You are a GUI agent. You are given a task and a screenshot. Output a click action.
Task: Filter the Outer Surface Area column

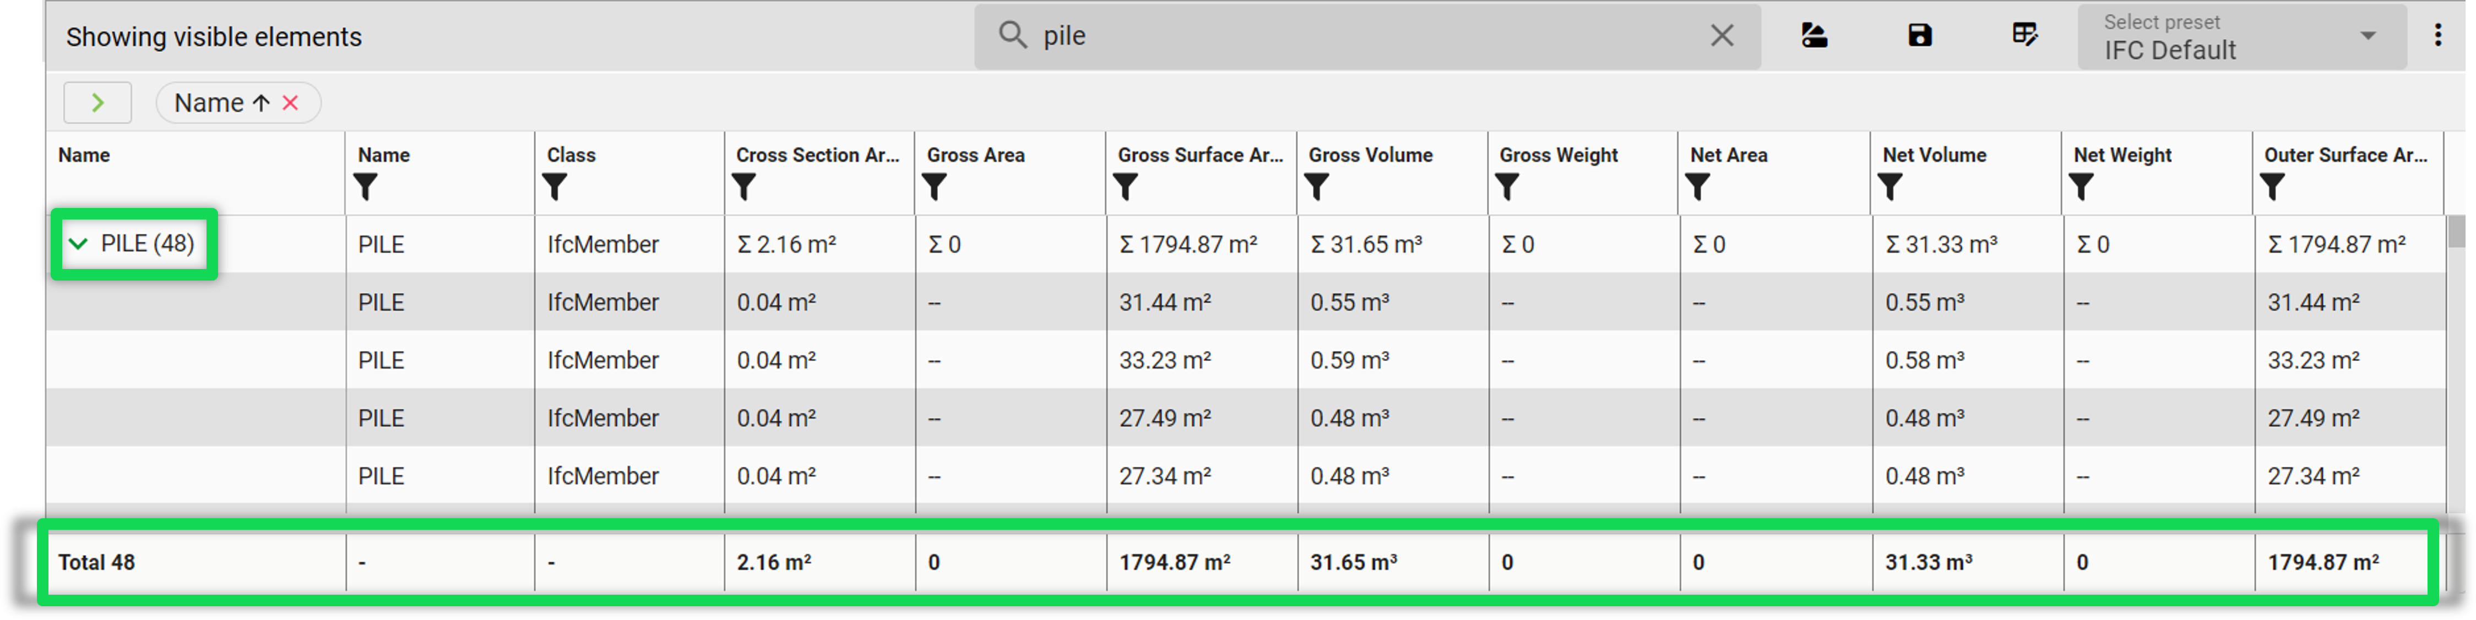pyautogui.click(x=2272, y=187)
